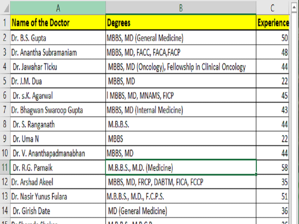Select cell 'Dr. Girish Date'
This screenshot has height=224, width=299.
[58, 211]
